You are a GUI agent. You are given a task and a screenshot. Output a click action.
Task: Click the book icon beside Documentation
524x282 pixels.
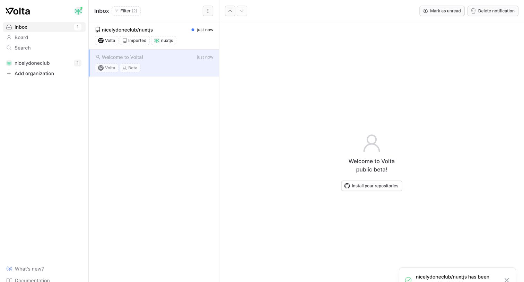pyautogui.click(x=9, y=280)
